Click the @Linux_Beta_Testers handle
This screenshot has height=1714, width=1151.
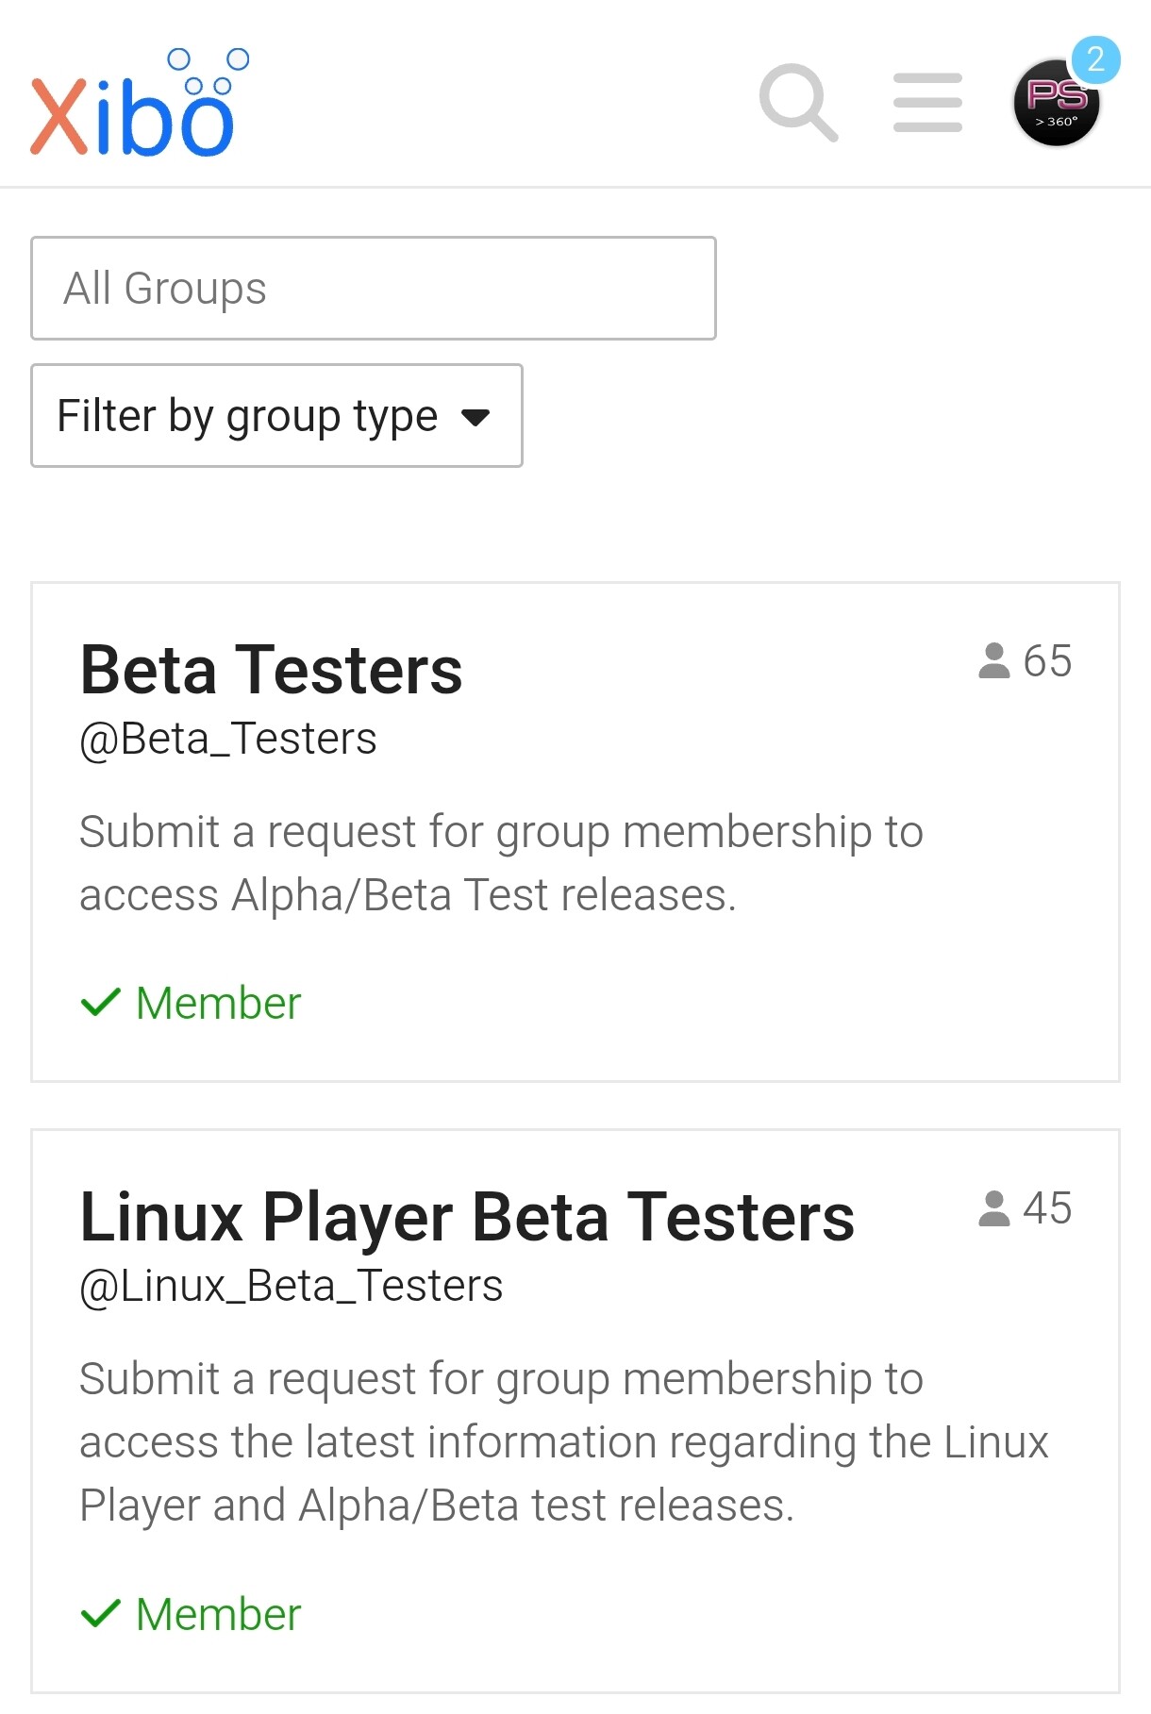pyautogui.click(x=292, y=1286)
